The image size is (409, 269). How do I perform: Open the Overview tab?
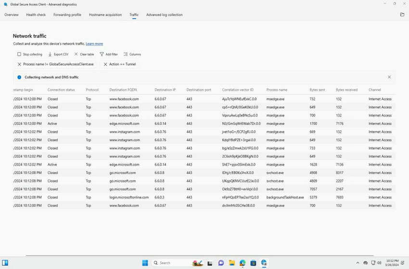click(12, 14)
